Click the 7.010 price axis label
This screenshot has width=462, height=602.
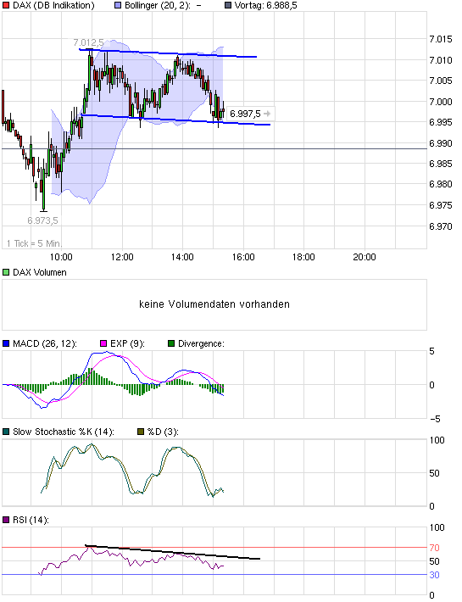point(441,60)
